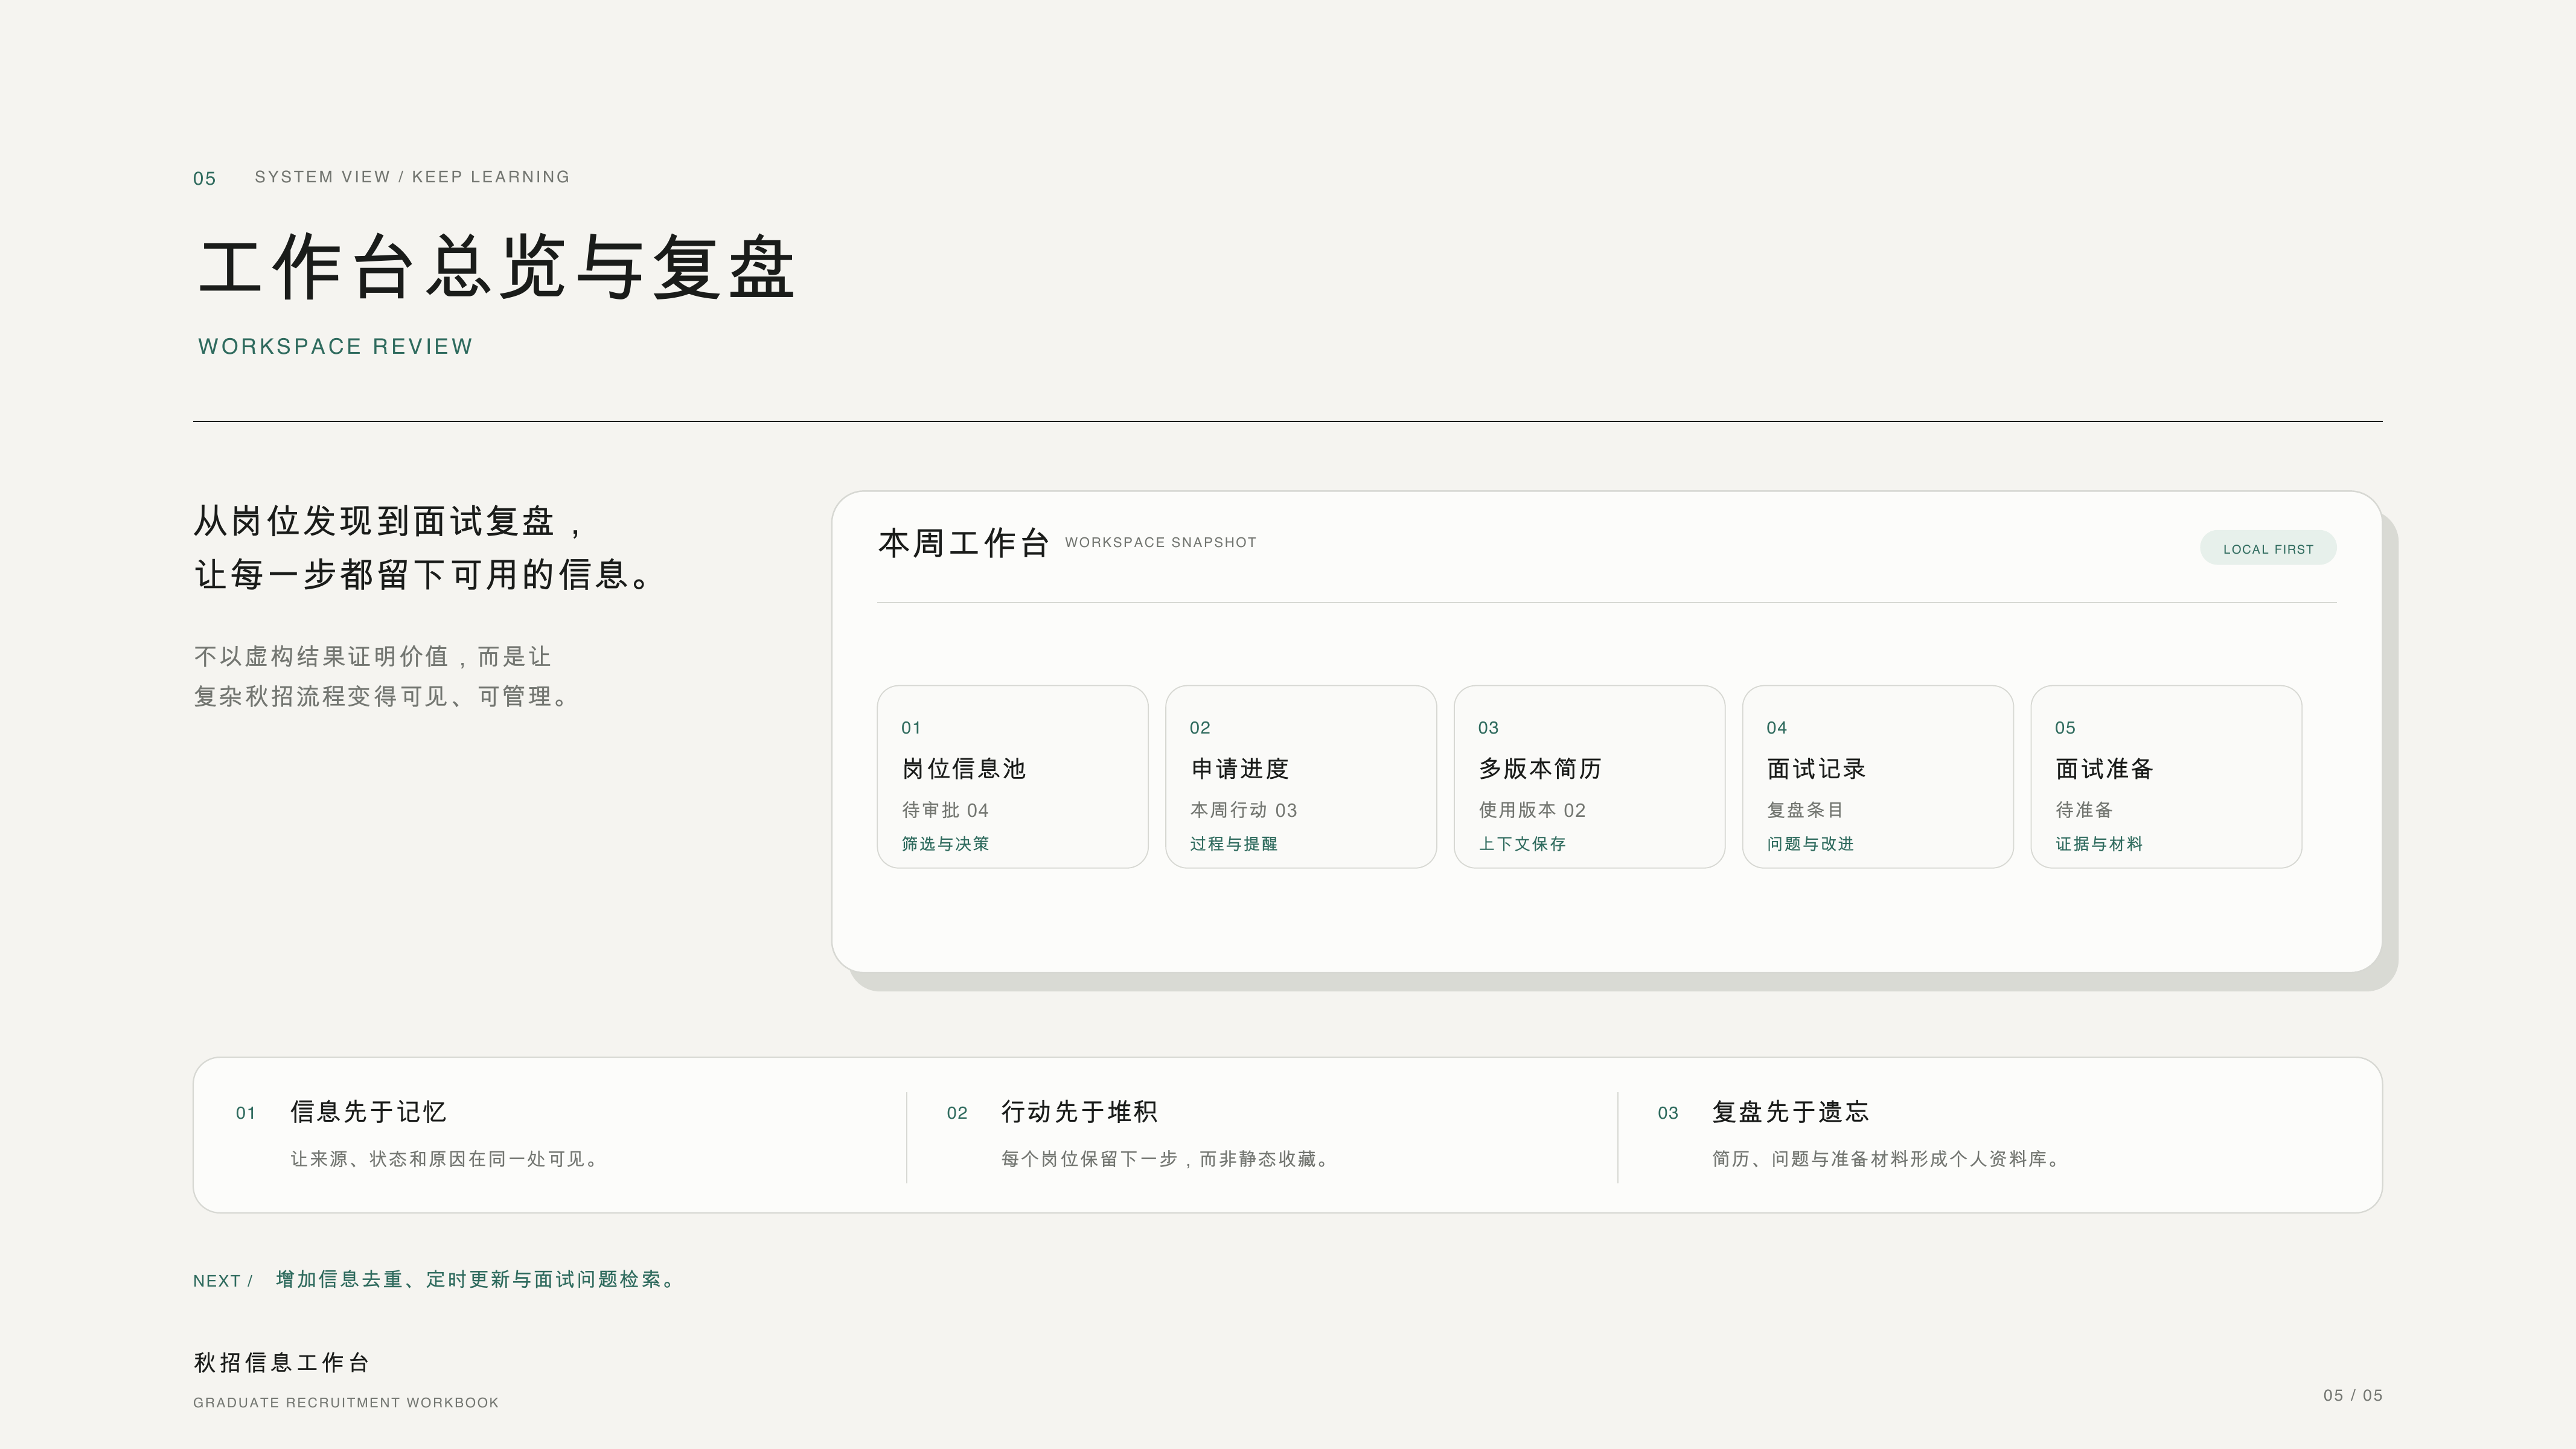The image size is (2576, 1449).
Task: Click the 复盘先于遗忘 principle heading
Action: 1790,1112
